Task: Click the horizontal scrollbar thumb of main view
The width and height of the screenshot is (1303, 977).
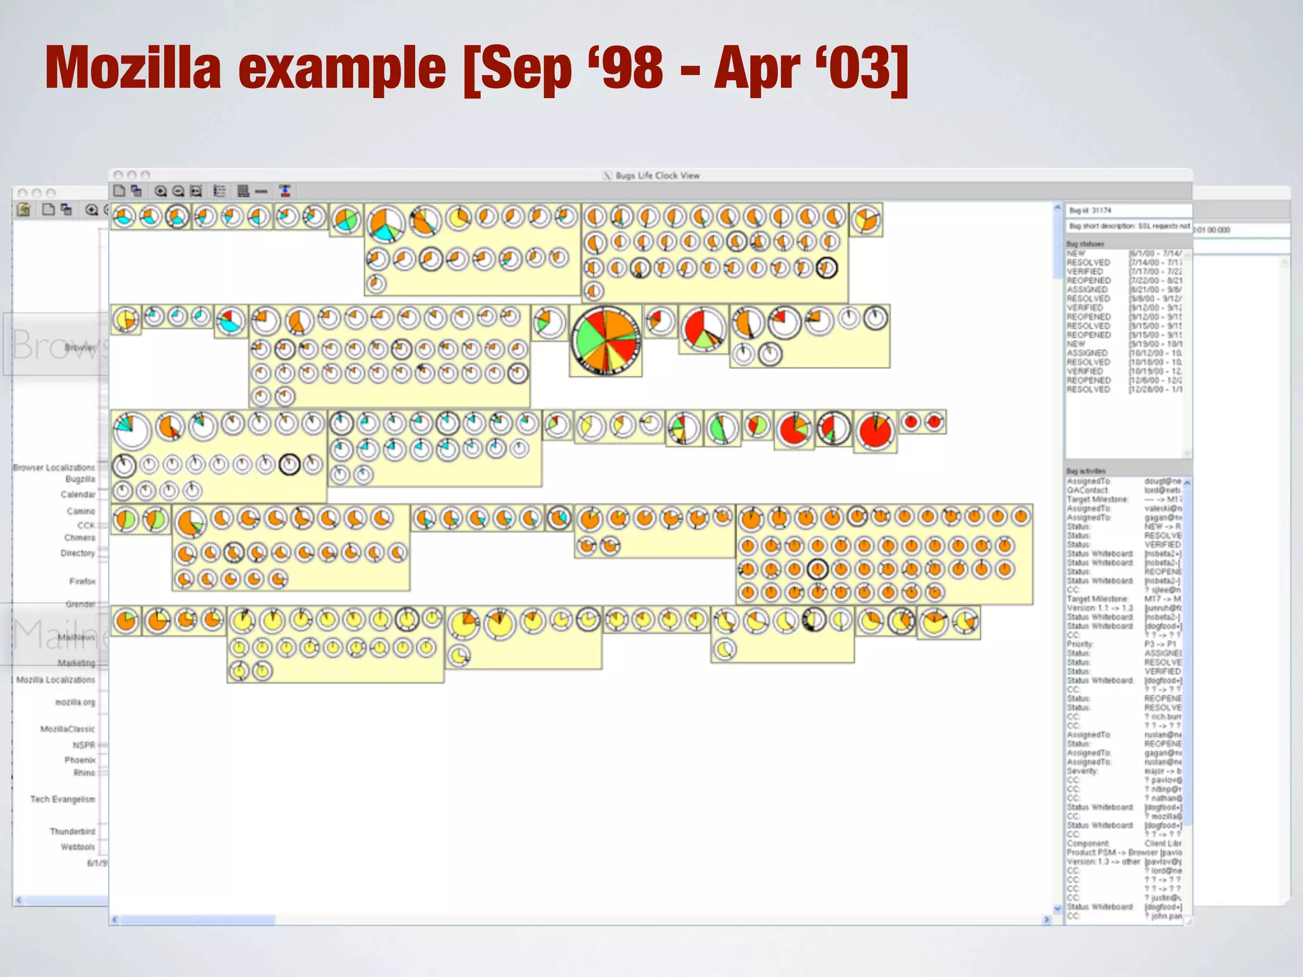Action: click(198, 920)
